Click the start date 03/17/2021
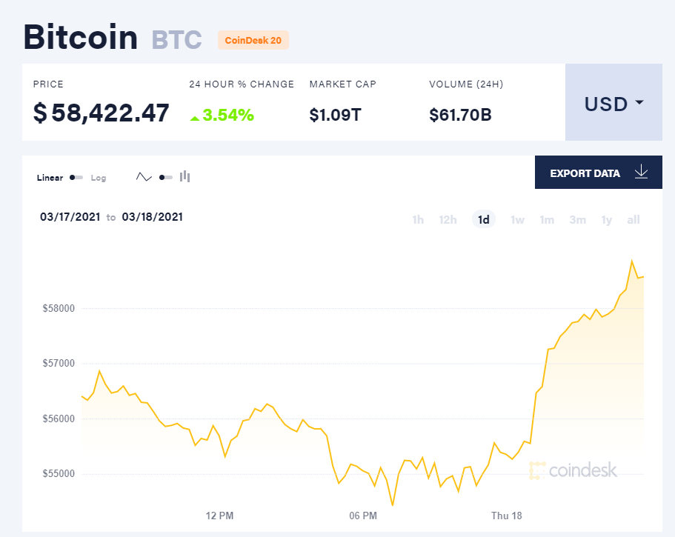The image size is (675, 537). (70, 217)
